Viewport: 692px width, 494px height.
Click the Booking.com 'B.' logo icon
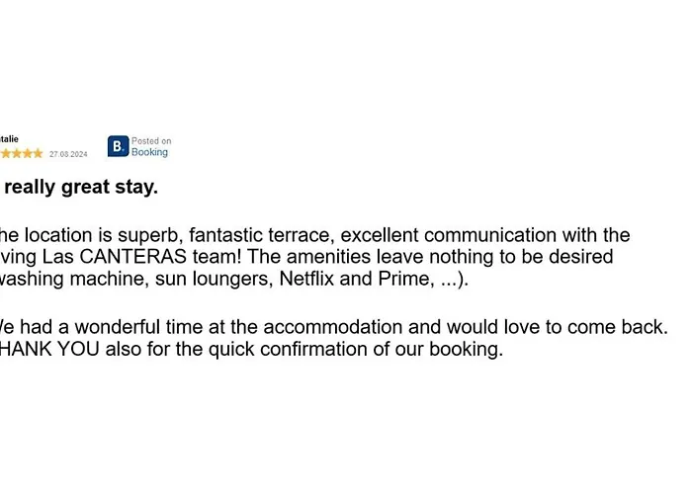(x=118, y=146)
